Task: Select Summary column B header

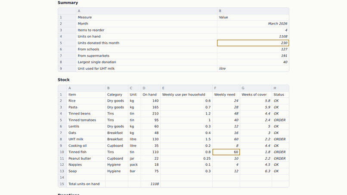Action: [253, 11]
